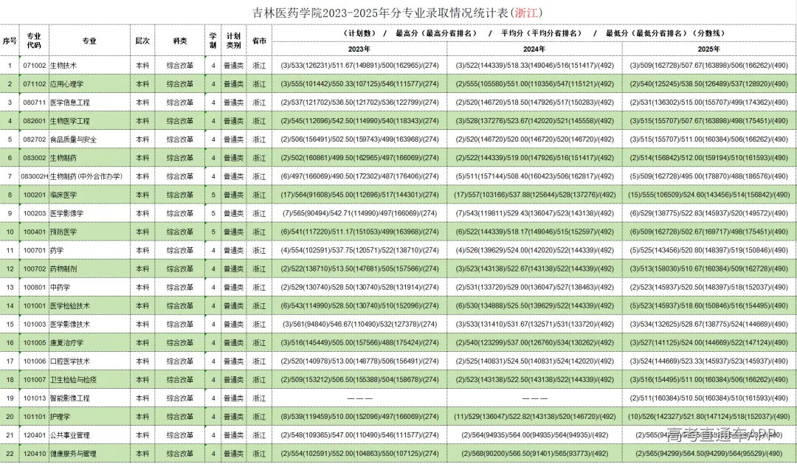Click 2023 dashes cell in 智能影像工程 row
Screen dimensions: 797x464
click(x=359, y=398)
